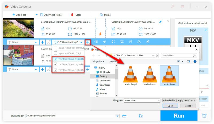Add audio track with highlighted plus button
The width and height of the screenshot is (214, 124).
pyautogui.click(x=88, y=42)
